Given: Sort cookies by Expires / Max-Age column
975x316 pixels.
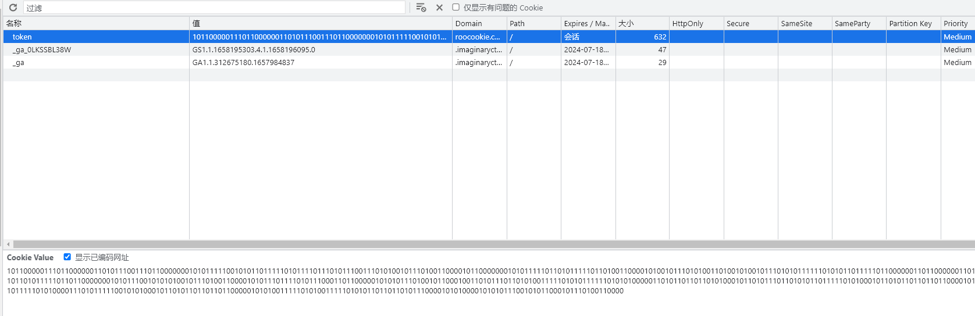Looking at the screenshot, I should click(588, 23).
